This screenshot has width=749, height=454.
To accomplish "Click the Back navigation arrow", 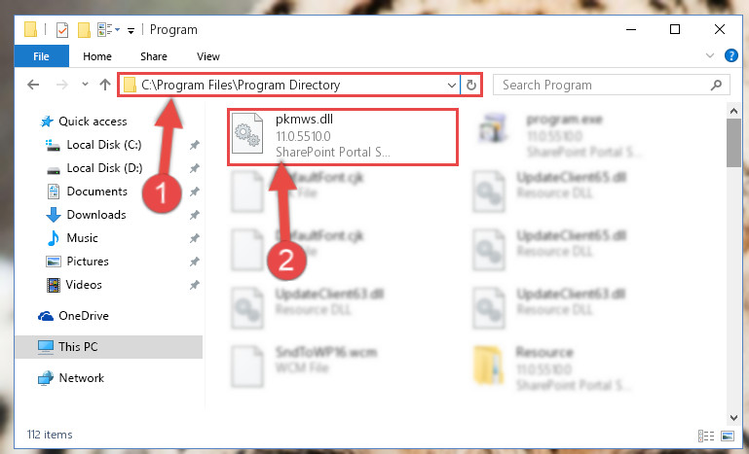I will tap(33, 85).
